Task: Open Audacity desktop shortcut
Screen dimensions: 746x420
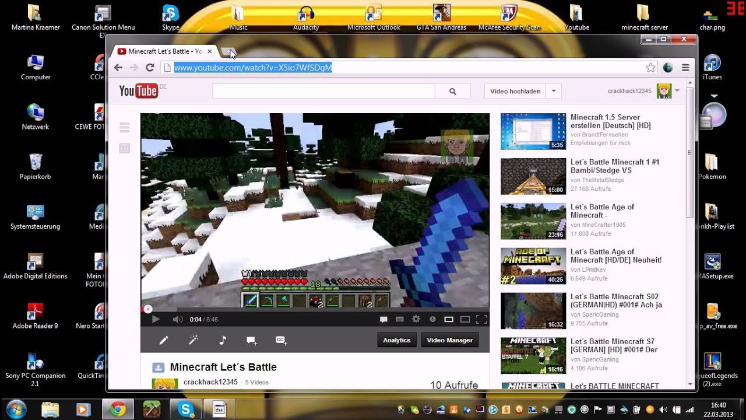Action: 306,17
